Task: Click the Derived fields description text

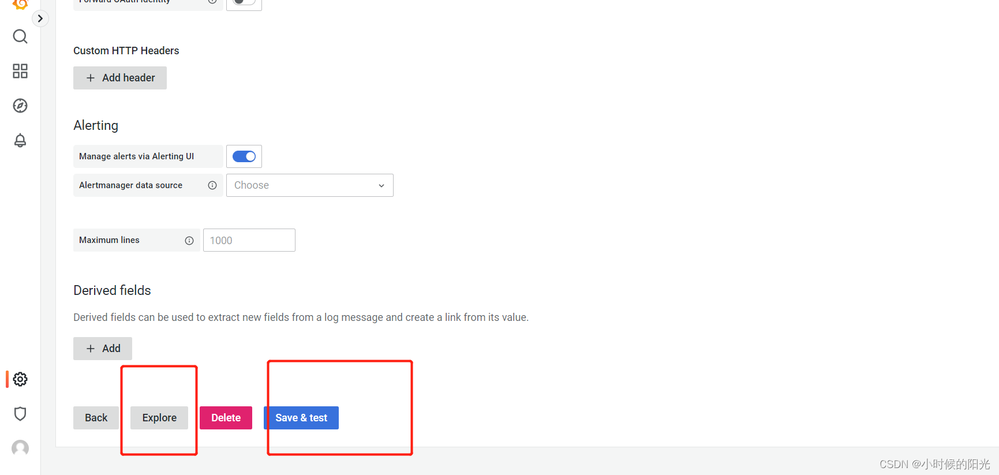Action: (x=301, y=317)
